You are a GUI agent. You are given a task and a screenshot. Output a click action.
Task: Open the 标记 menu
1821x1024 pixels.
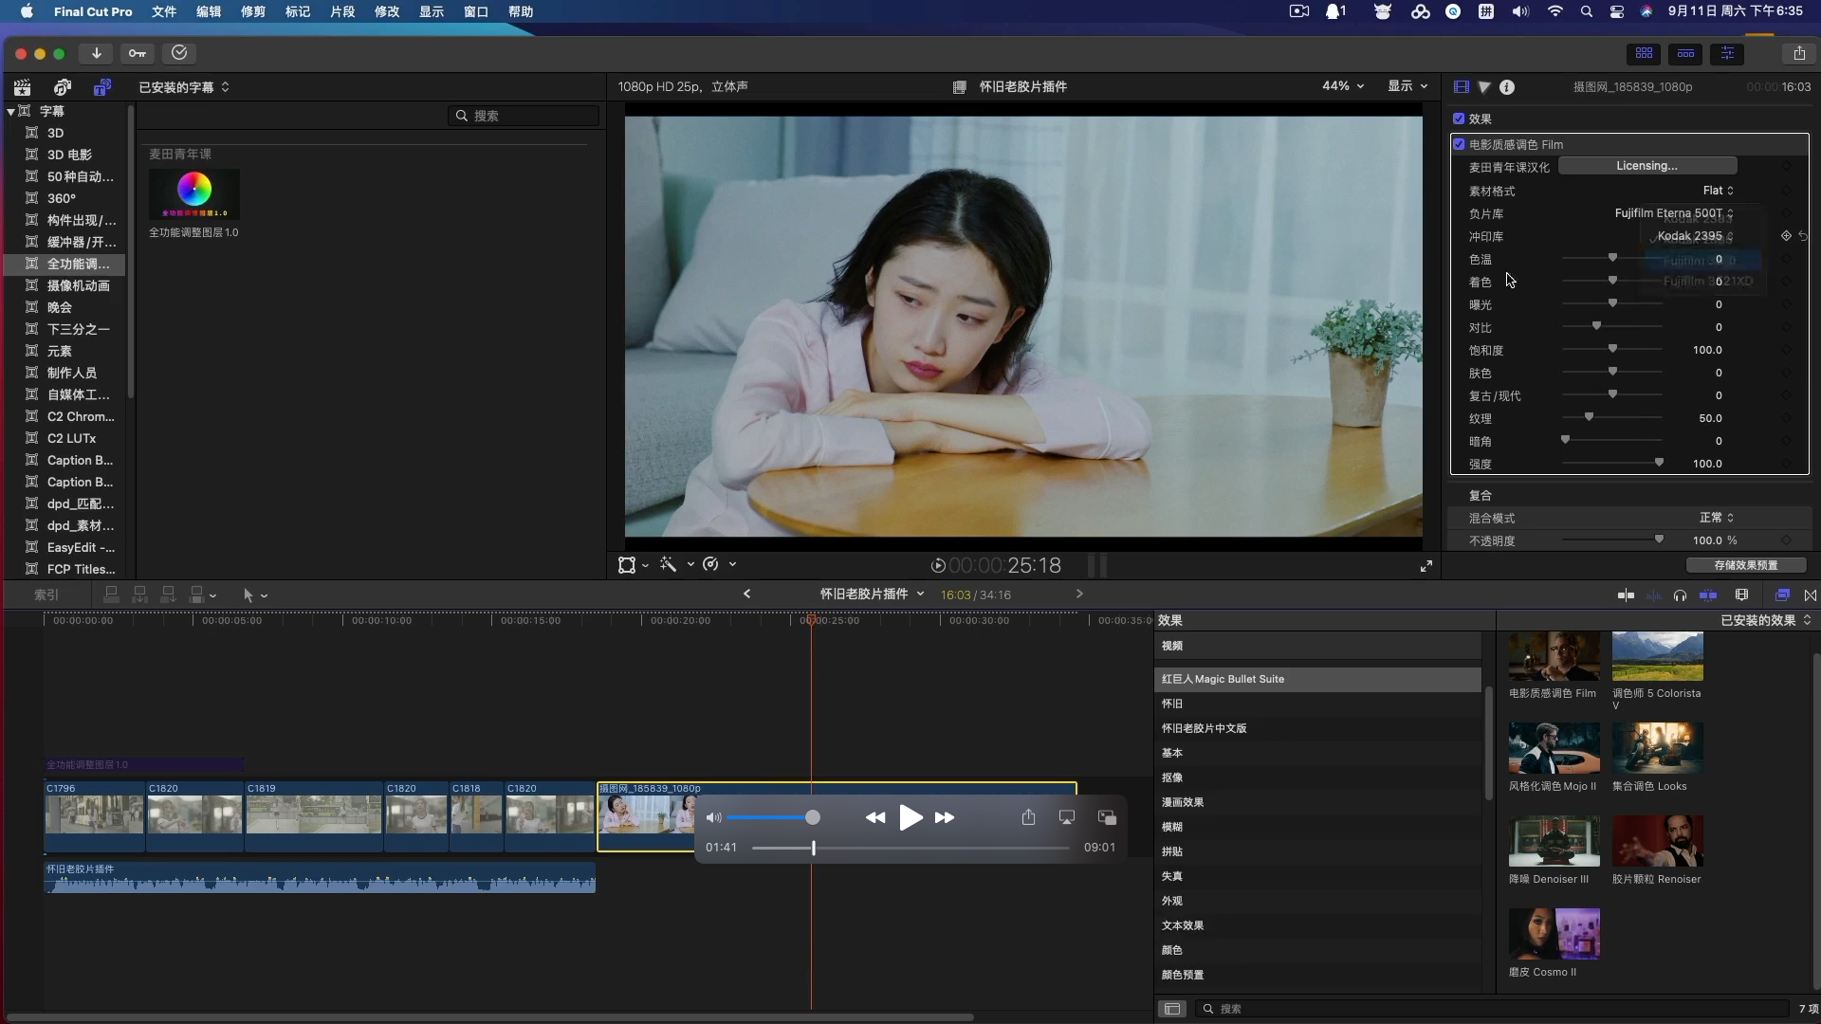click(298, 11)
